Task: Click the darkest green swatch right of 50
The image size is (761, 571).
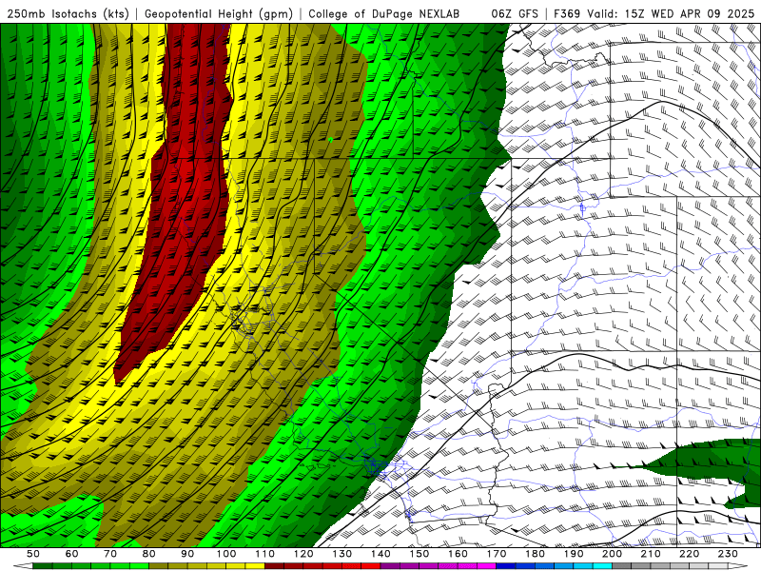Action: coord(42,566)
